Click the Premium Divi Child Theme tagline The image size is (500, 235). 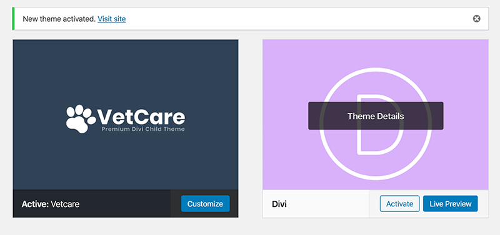tap(143, 129)
